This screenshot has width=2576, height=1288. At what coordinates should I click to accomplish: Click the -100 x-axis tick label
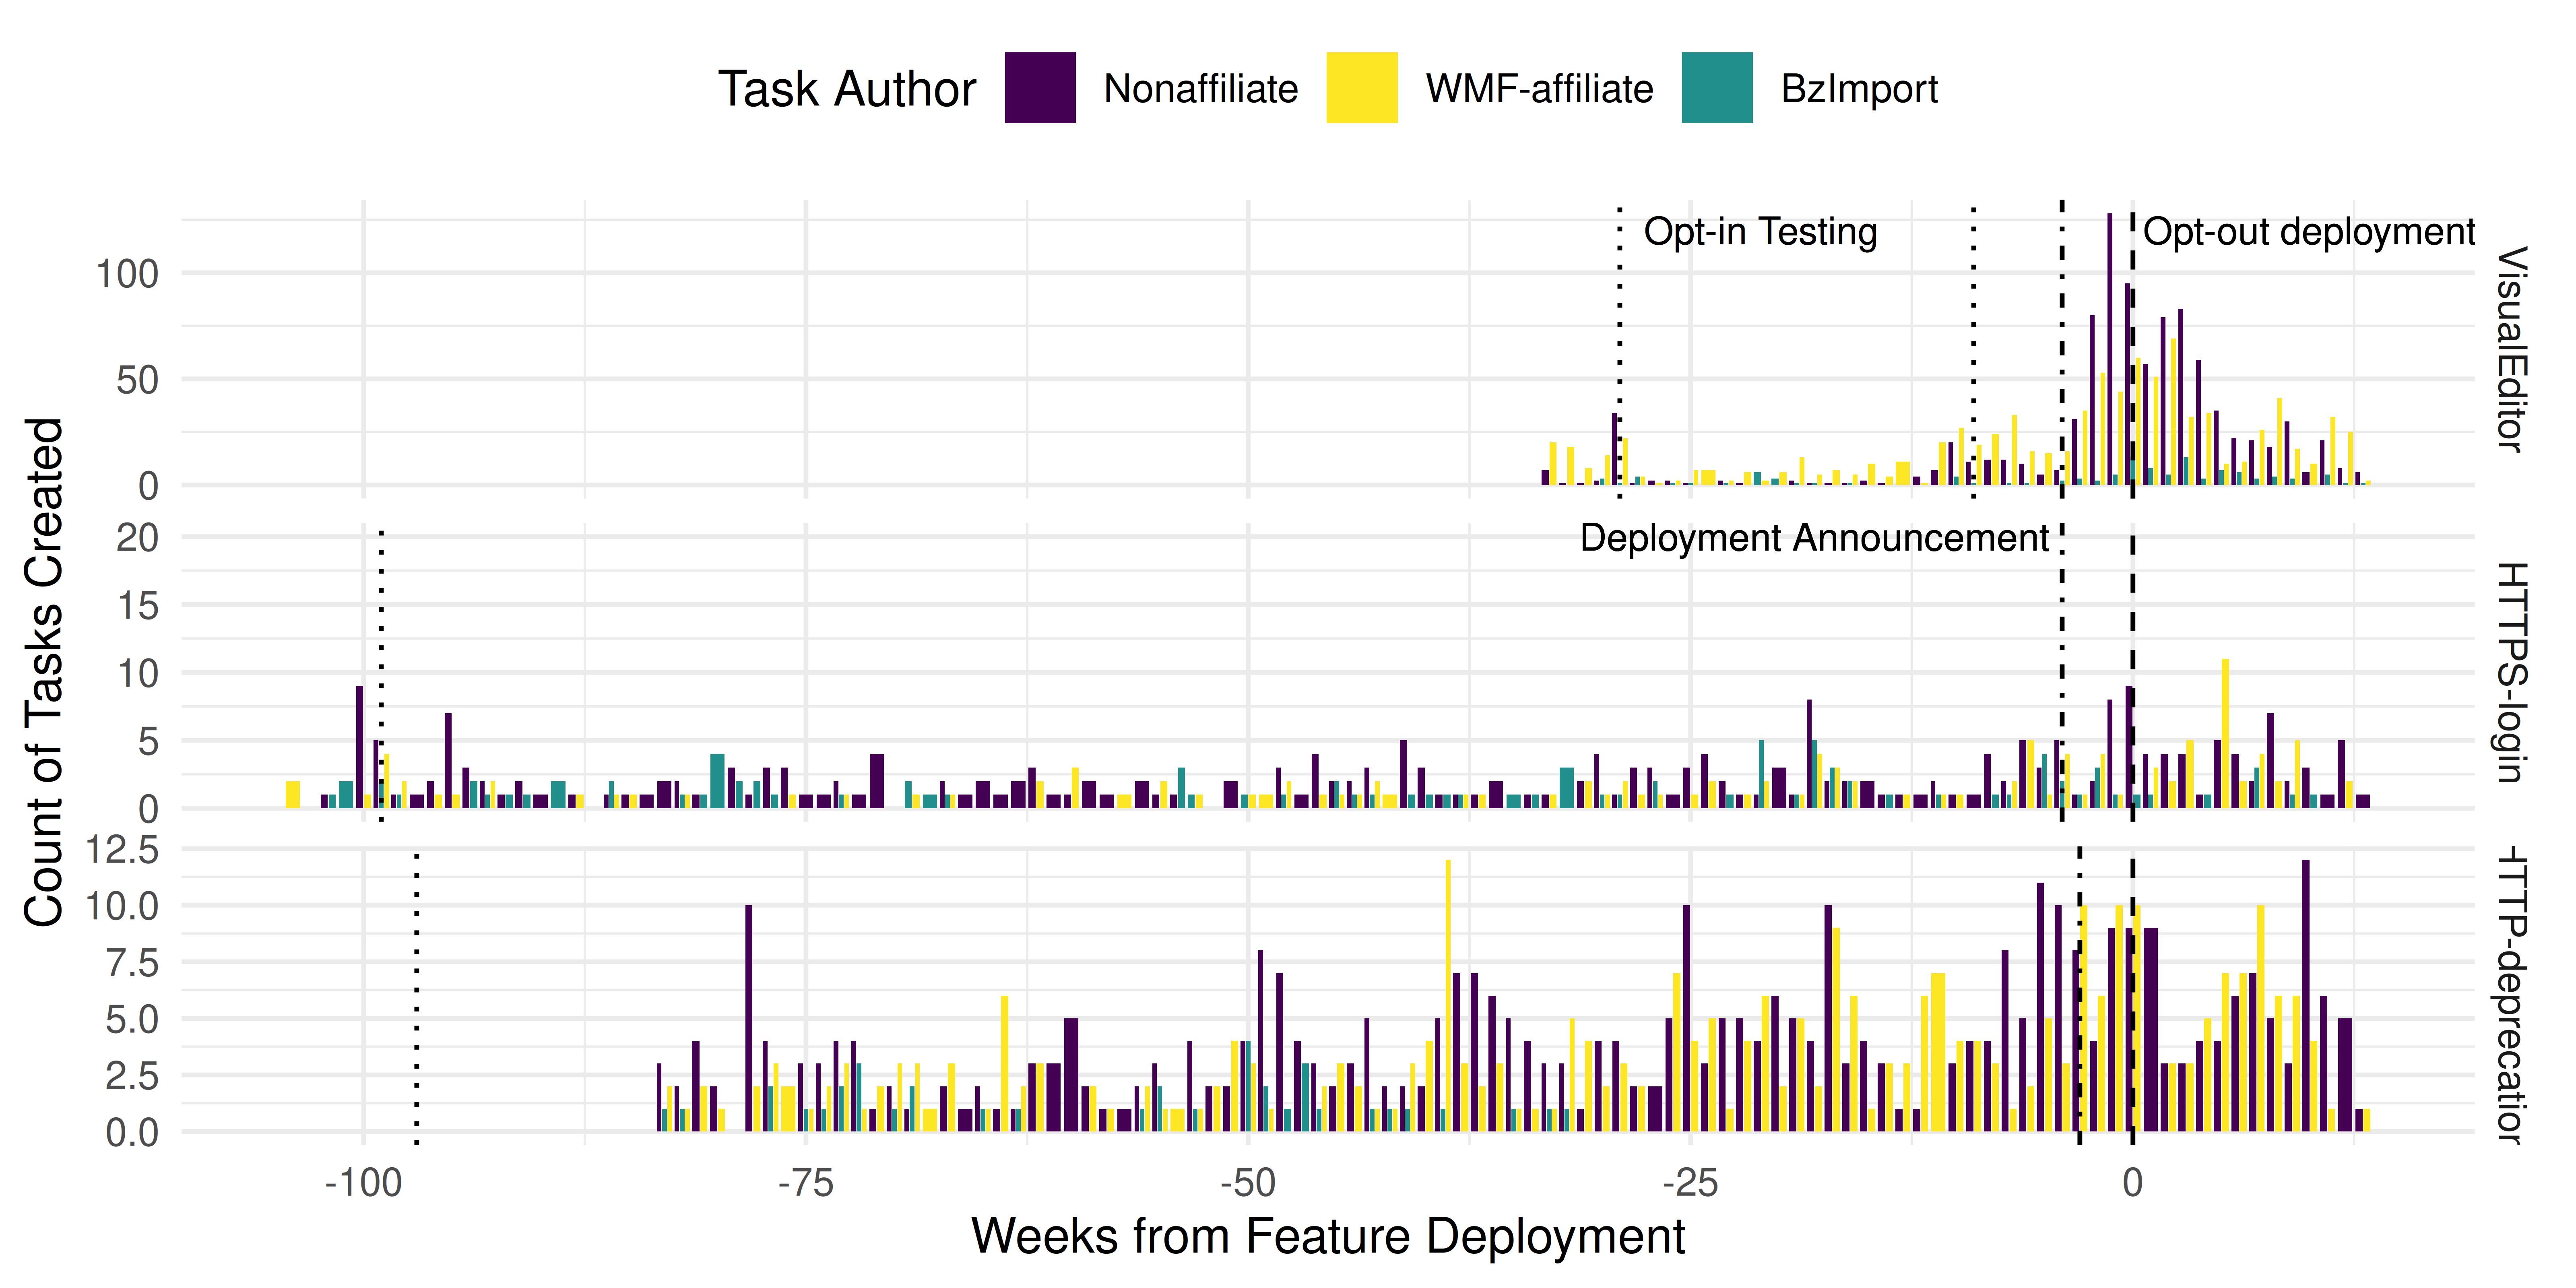coord(363,1183)
